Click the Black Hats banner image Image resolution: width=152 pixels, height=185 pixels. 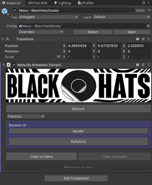pyautogui.click(x=78, y=86)
